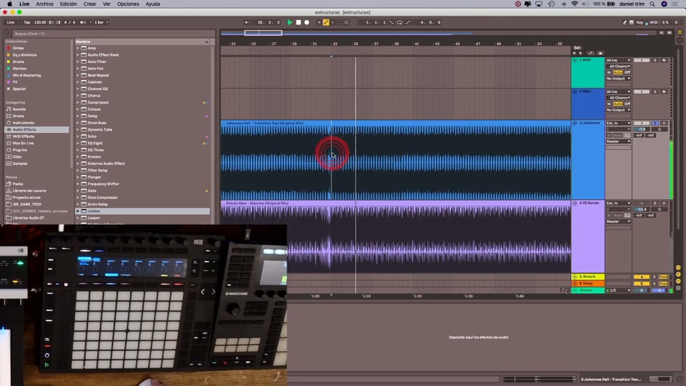Open the Archivo menu
This screenshot has width=686, height=386.
44,4
